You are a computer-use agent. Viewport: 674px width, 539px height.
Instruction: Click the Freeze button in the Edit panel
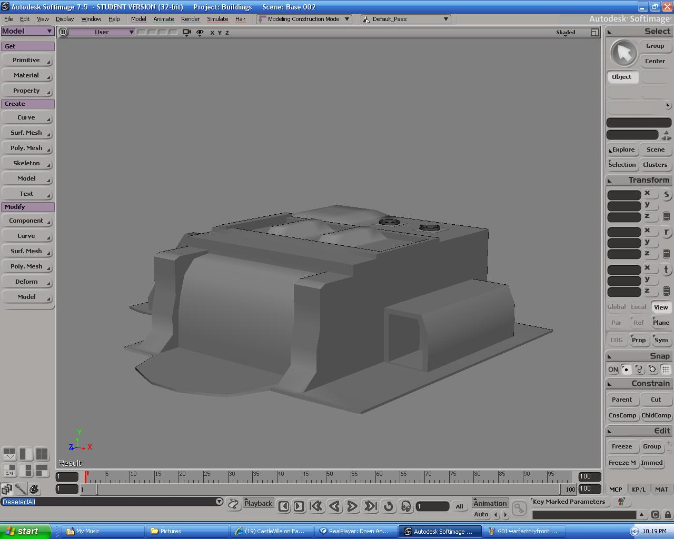(x=622, y=446)
